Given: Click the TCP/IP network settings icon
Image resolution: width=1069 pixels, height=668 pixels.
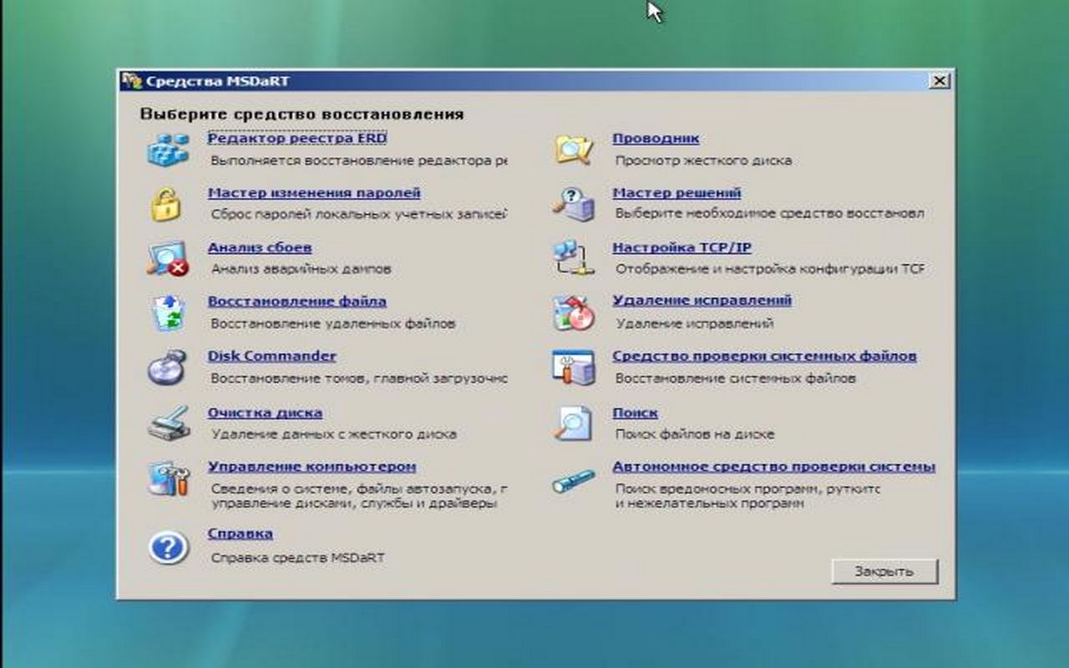Looking at the screenshot, I should tap(574, 258).
